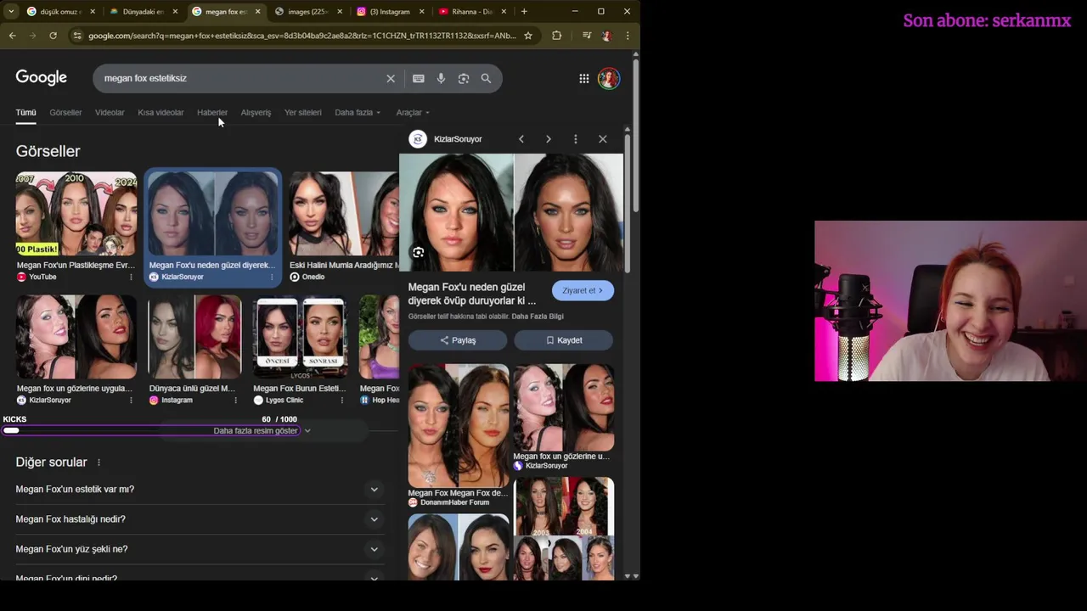Show previous image in preview panel
Viewport: 1087px width, 611px height.
[521, 139]
